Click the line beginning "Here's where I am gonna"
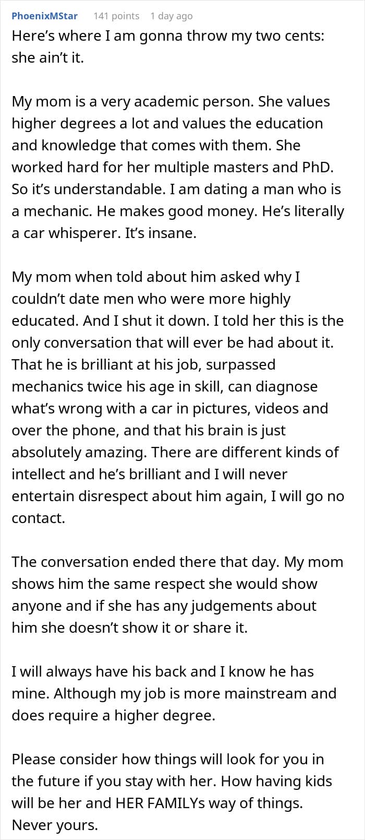The image size is (365, 840). pos(168,36)
